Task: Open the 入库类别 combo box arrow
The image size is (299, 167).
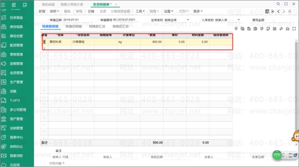Action: tap(239, 20)
